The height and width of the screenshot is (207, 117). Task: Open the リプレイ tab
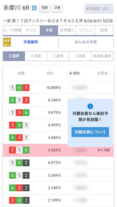pyautogui.click(x=85, y=30)
